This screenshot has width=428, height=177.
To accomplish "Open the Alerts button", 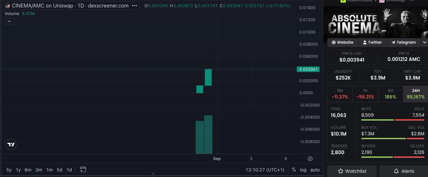I will (404, 171).
